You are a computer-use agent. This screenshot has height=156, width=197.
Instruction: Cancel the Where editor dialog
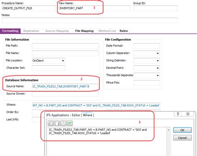tap(182, 138)
